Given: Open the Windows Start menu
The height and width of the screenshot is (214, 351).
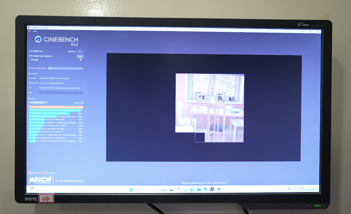Looking at the screenshot, I should pos(131,189).
